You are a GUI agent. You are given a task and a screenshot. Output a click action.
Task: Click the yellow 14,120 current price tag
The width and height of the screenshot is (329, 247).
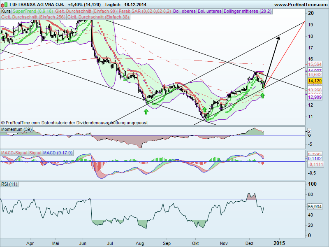click(315, 81)
